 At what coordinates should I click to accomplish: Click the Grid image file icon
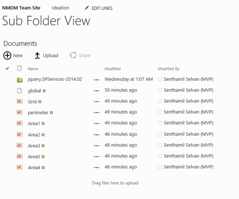pos(20,101)
